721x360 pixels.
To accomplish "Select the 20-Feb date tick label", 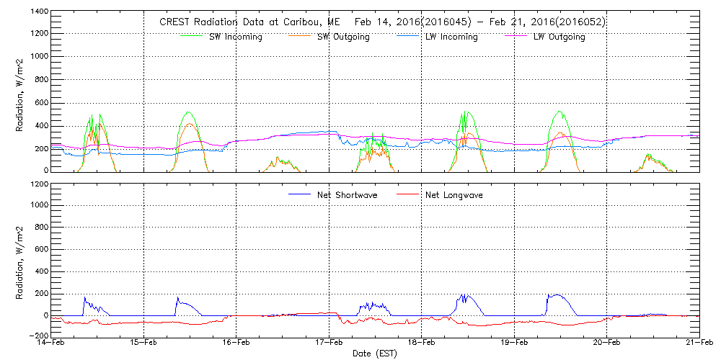I will coord(606,343).
